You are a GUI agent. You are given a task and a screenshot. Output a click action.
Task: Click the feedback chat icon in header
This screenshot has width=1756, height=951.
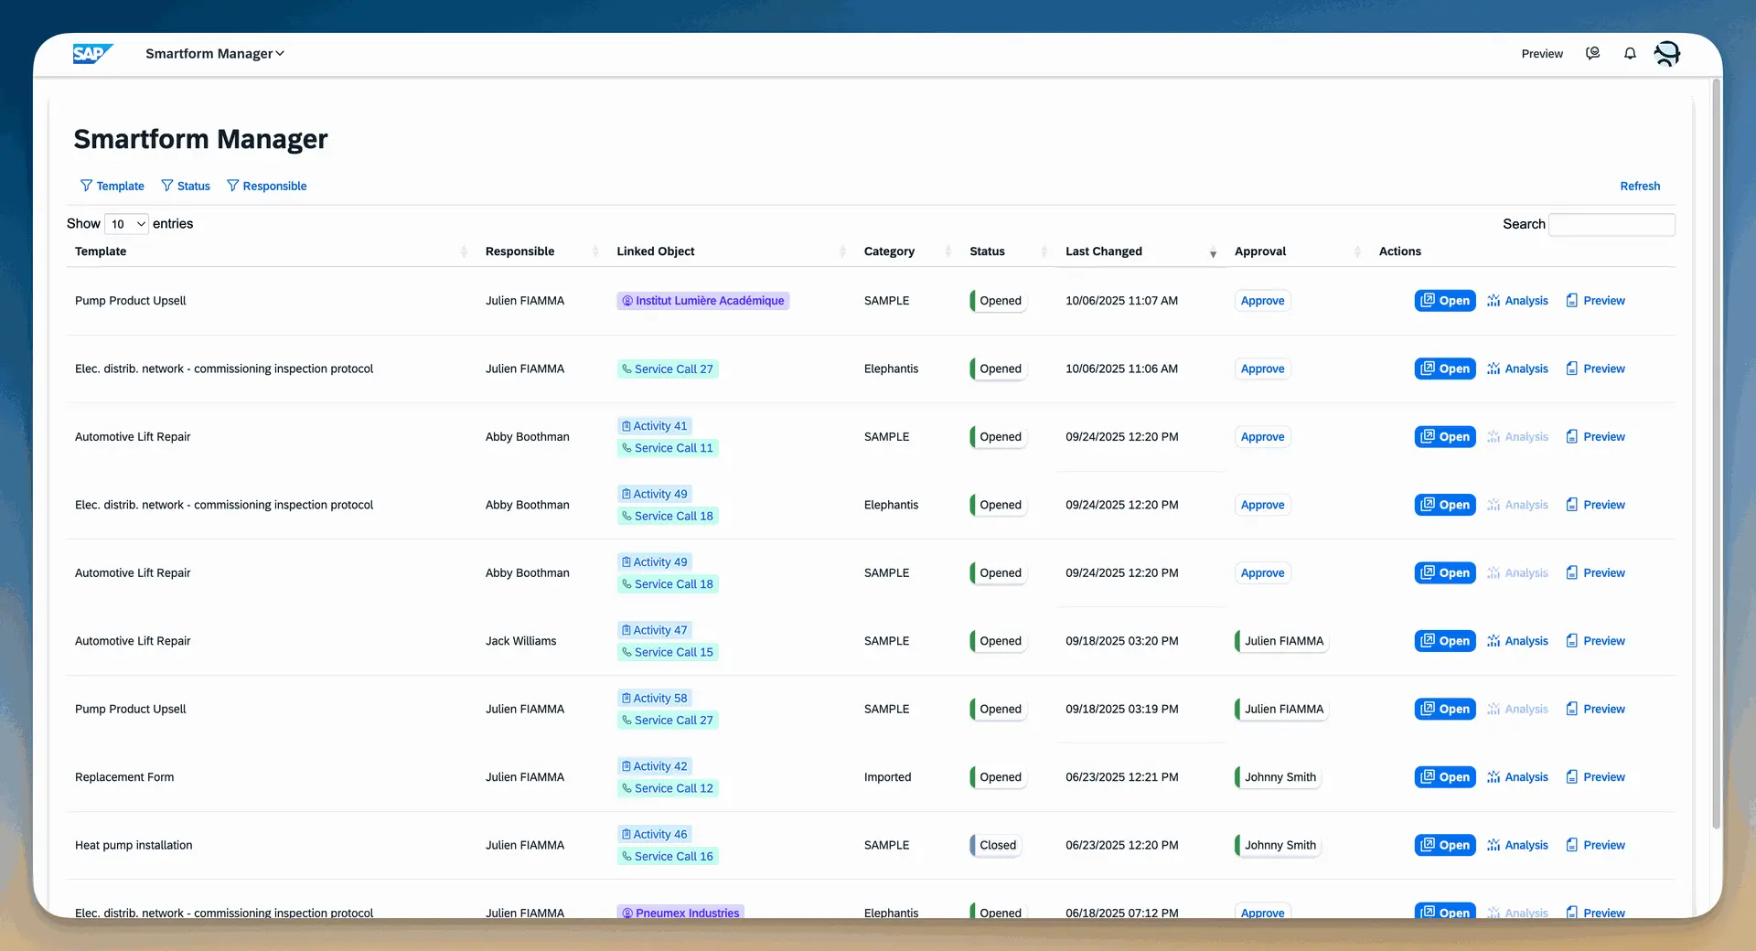[x=1592, y=54]
